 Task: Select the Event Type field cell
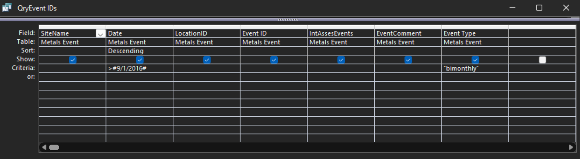point(475,33)
